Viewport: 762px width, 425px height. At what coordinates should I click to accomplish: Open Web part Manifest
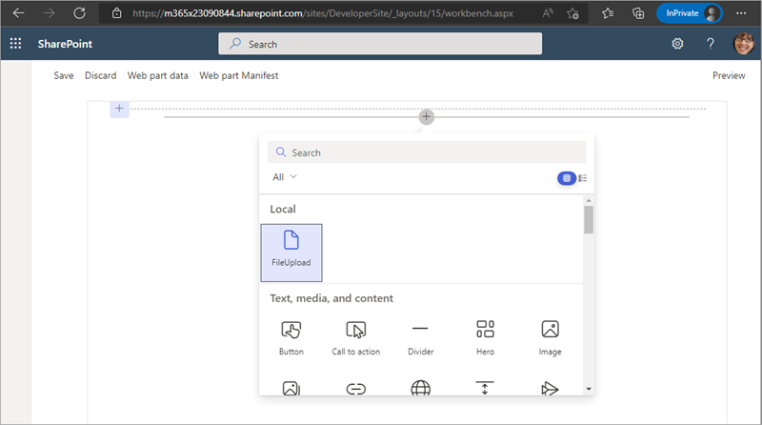[239, 75]
